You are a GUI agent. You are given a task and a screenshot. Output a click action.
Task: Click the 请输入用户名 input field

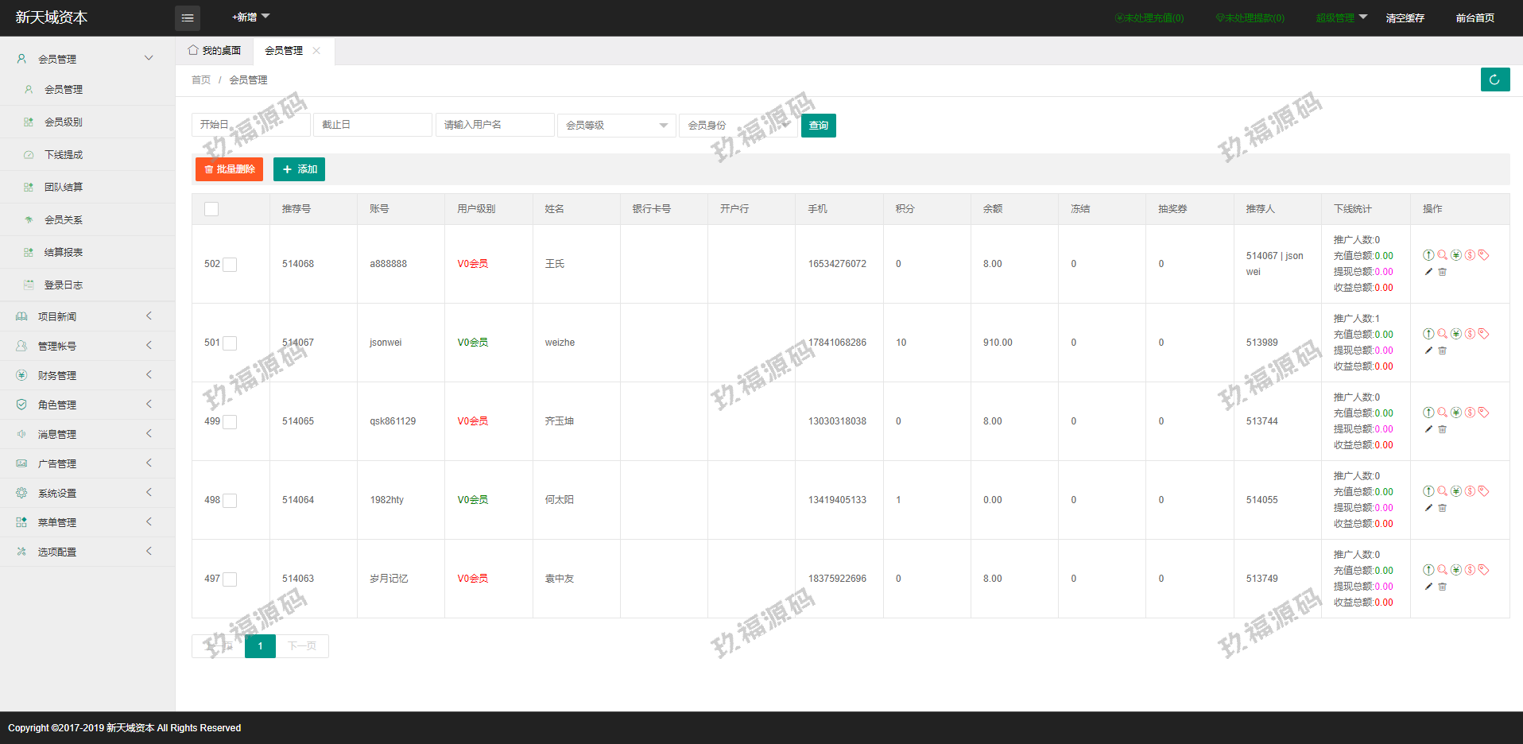pos(494,125)
